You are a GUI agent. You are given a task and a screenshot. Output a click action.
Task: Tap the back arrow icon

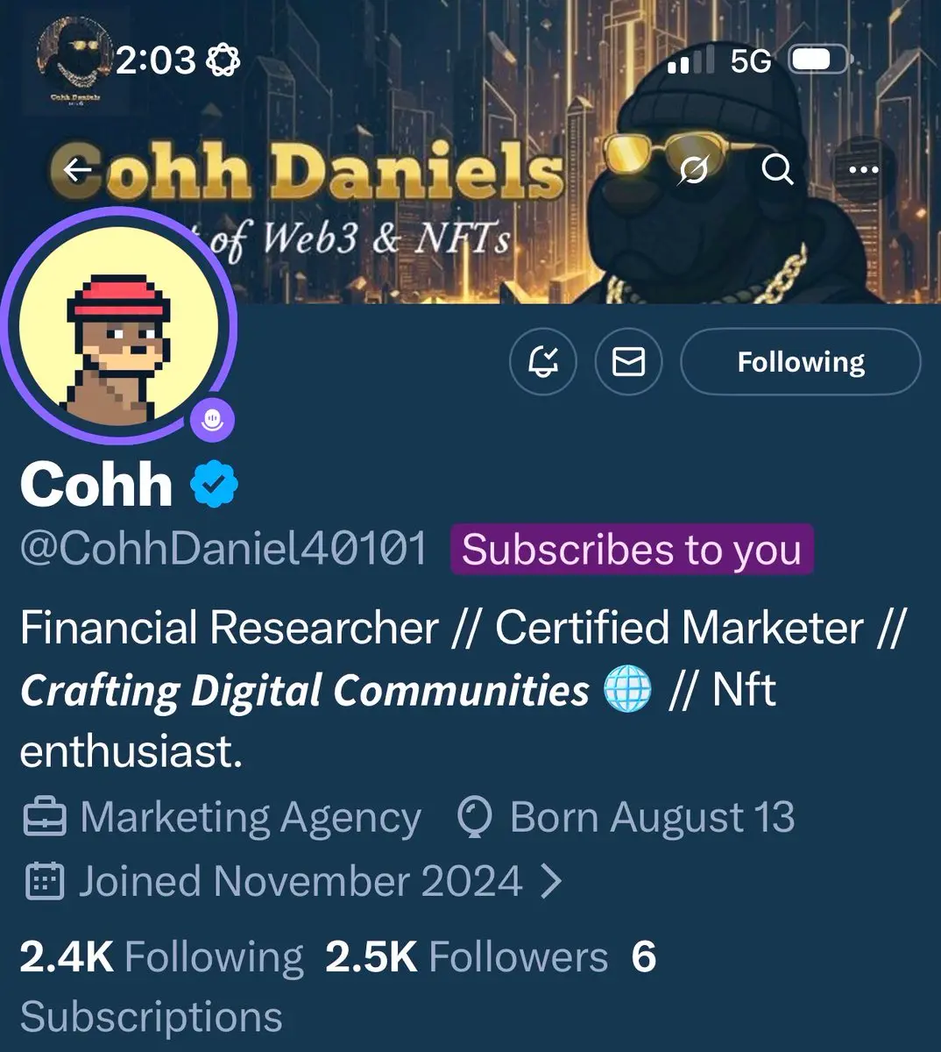(x=78, y=169)
